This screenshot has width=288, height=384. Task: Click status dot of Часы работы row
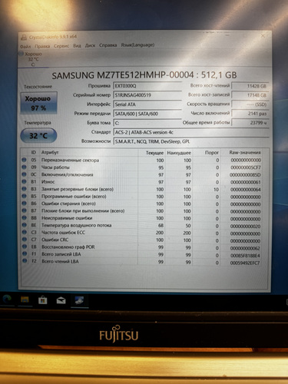pos(24,167)
